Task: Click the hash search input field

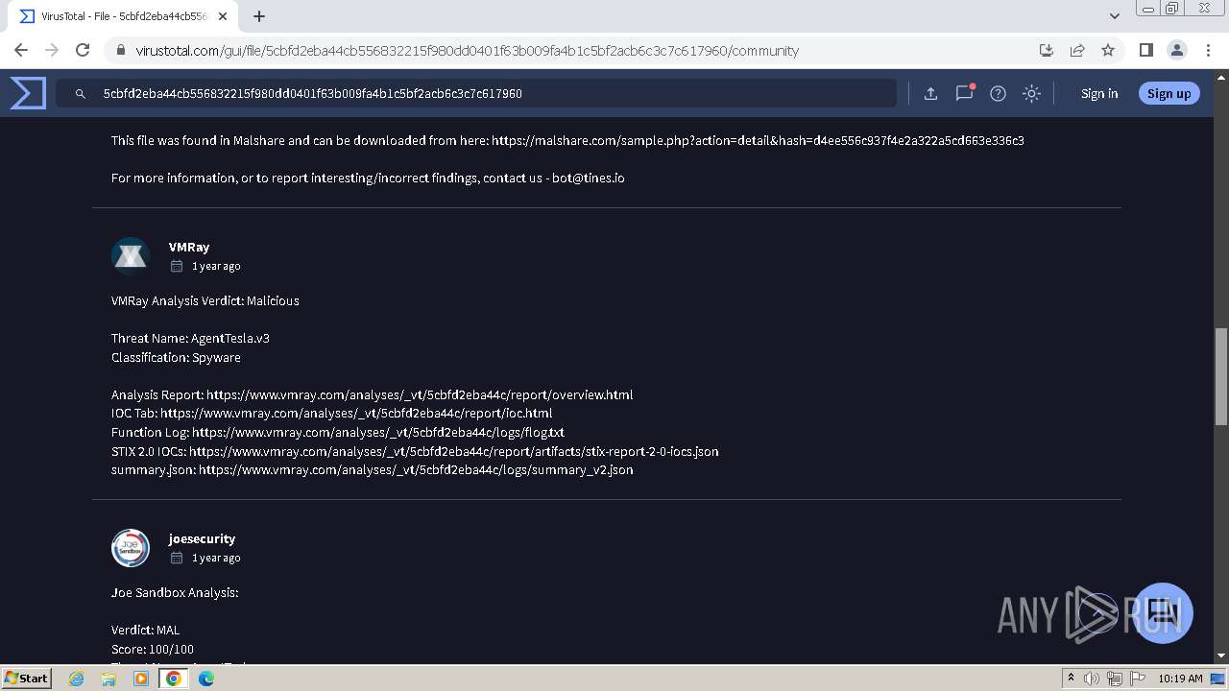Action: click(475, 93)
